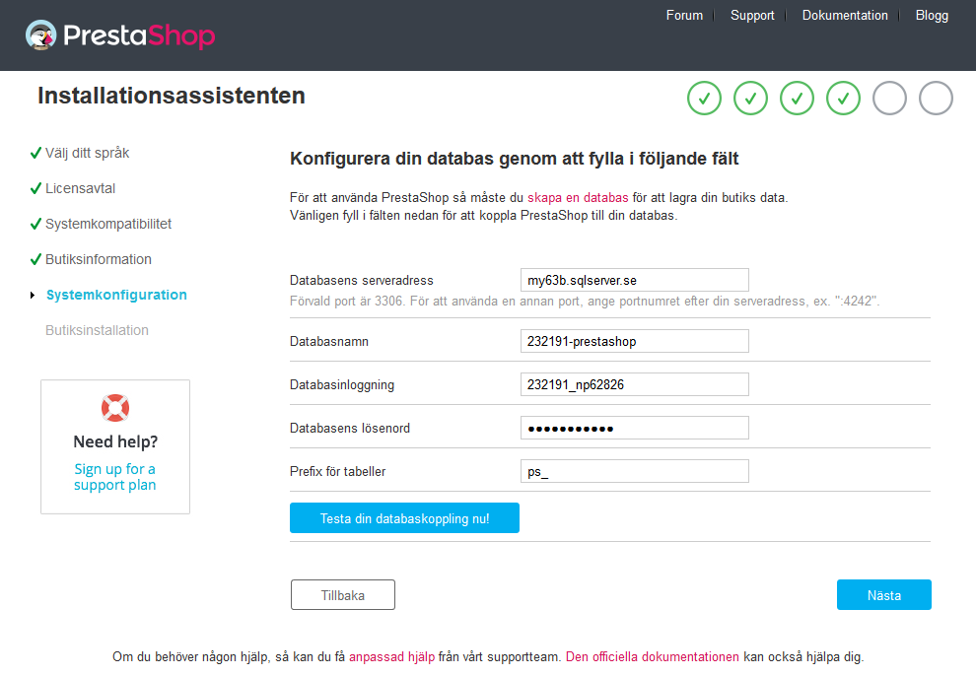
Task: Select the second completed step circle
Action: (750, 99)
